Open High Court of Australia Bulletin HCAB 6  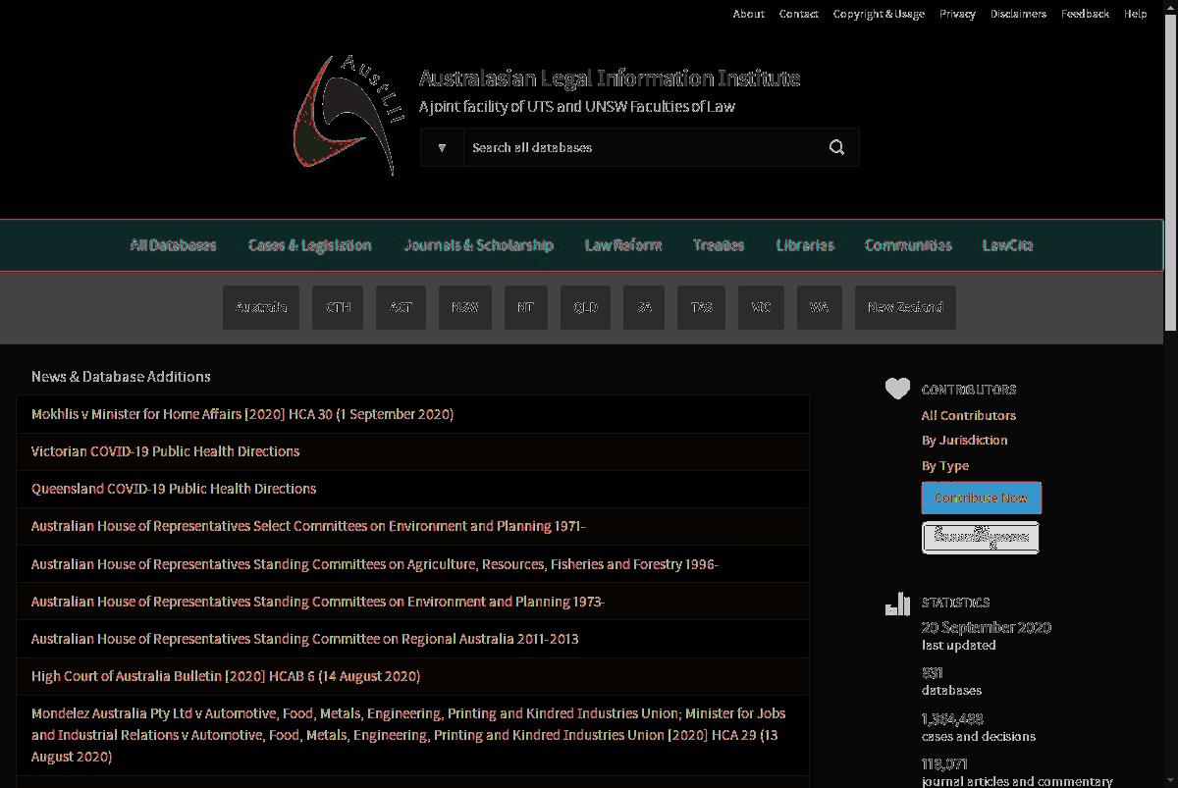pos(226,676)
